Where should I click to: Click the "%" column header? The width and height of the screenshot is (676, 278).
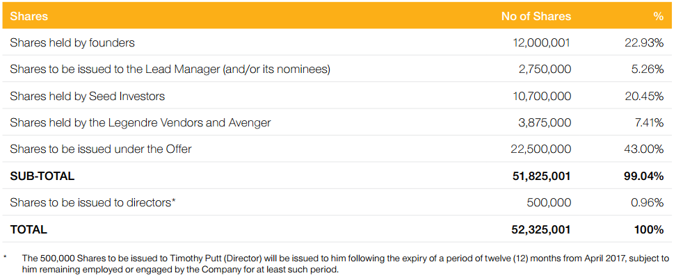coord(658,16)
